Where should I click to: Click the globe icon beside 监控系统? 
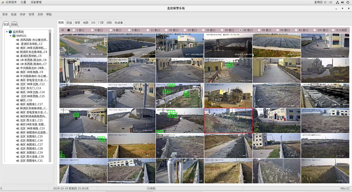click(x=10, y=32)
